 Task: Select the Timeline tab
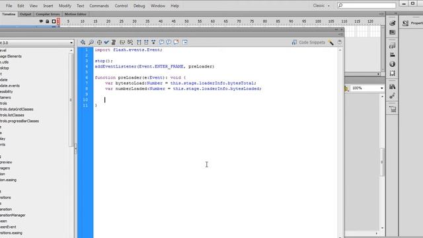point(9,14)
